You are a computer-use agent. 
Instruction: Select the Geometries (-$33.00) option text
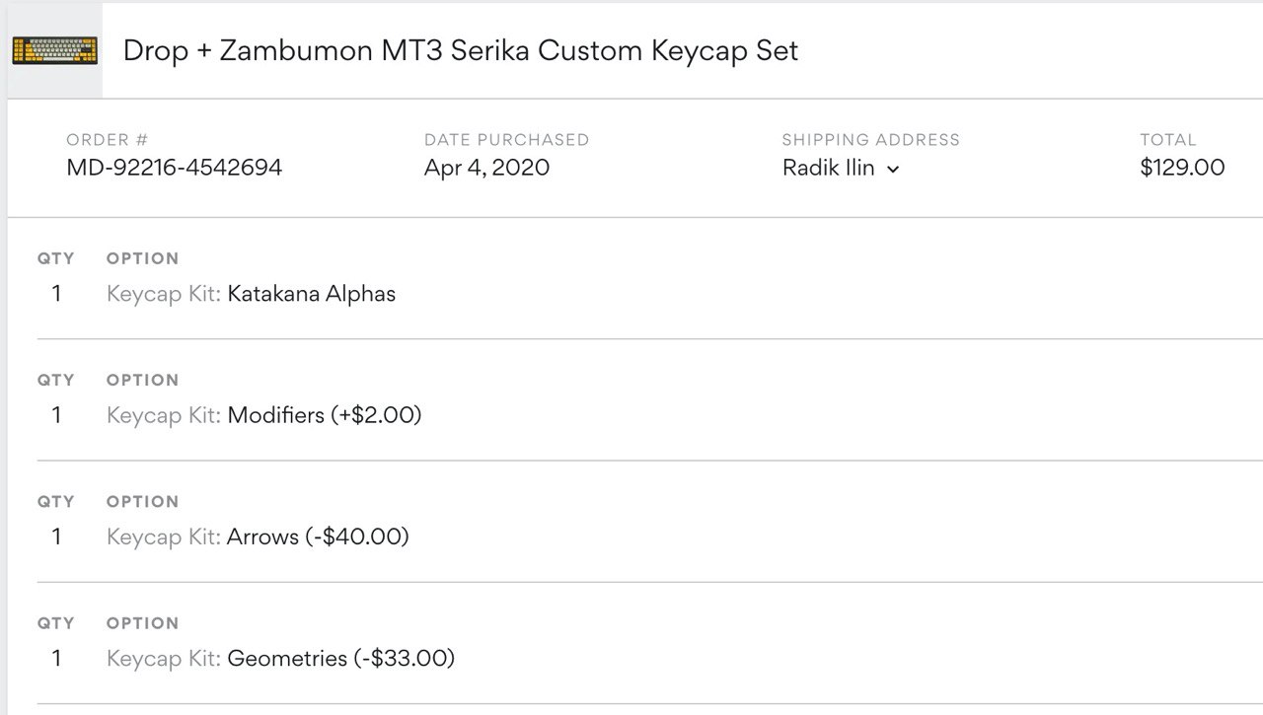click(341, 658)
